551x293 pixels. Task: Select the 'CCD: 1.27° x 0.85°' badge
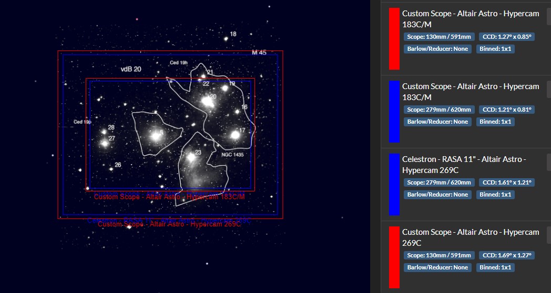pos(506,37)
